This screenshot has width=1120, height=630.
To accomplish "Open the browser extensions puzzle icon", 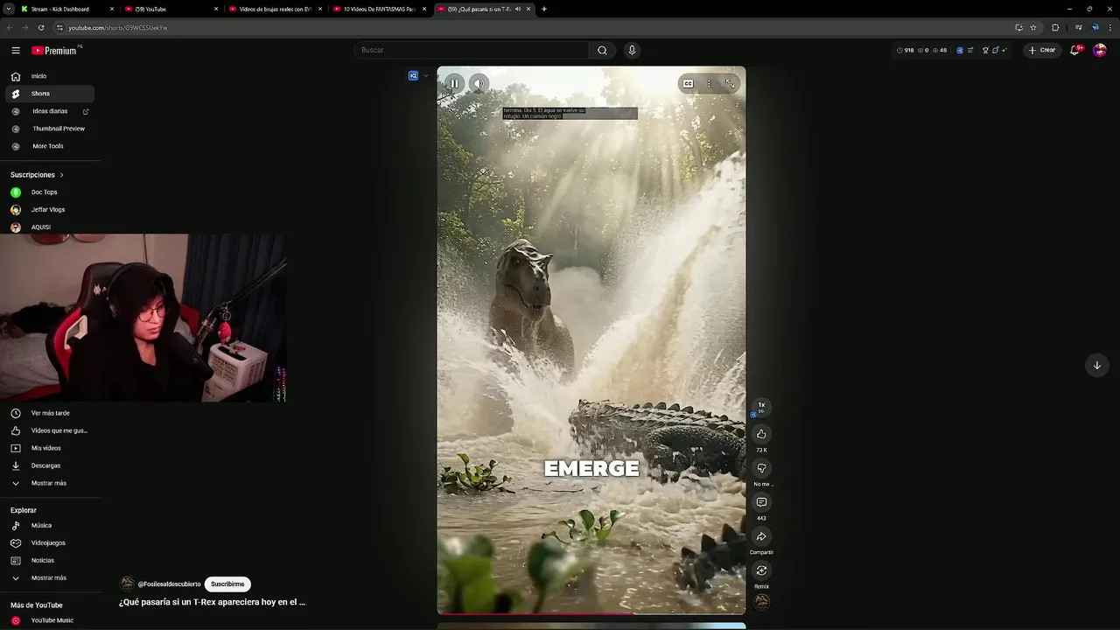I will (1055, 27).
